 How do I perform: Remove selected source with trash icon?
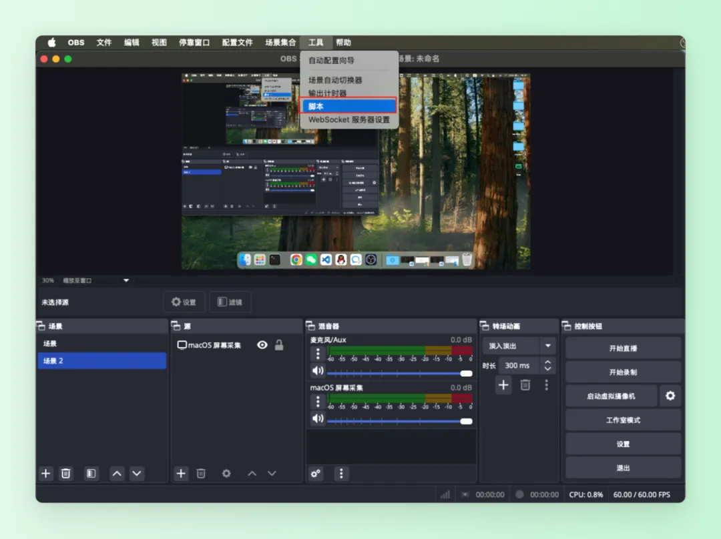[x=201, y=473]
